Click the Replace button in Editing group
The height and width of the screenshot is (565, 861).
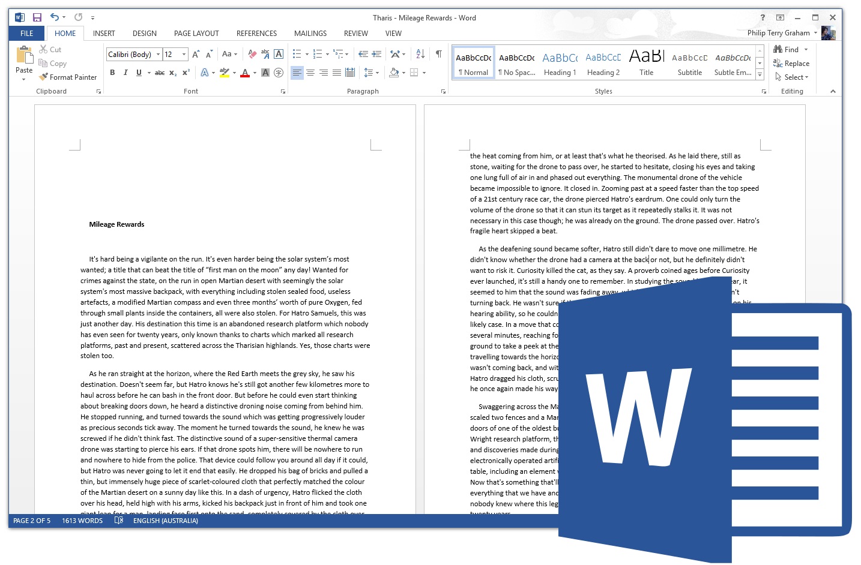[x=792, y=63]
